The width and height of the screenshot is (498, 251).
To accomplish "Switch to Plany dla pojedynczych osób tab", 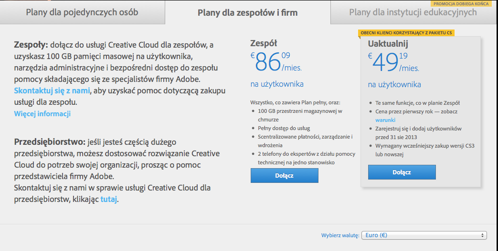I will (x=82, y=12).
